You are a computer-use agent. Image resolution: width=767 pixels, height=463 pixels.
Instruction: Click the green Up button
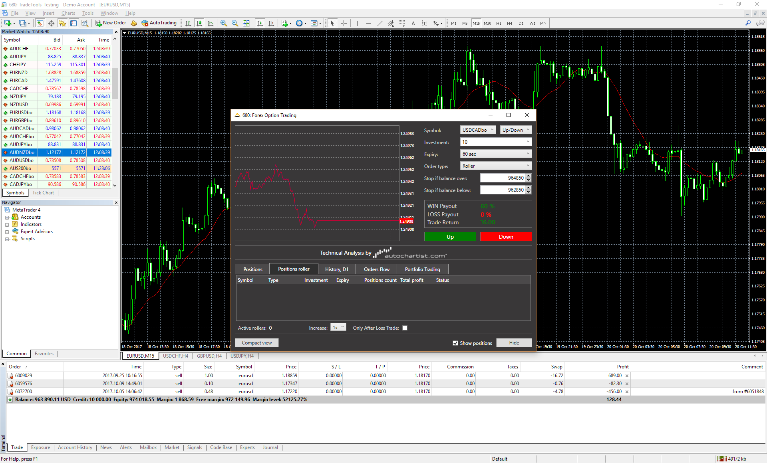450,237
